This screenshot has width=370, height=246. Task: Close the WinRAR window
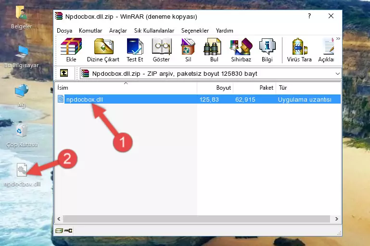tap(331, 16)
